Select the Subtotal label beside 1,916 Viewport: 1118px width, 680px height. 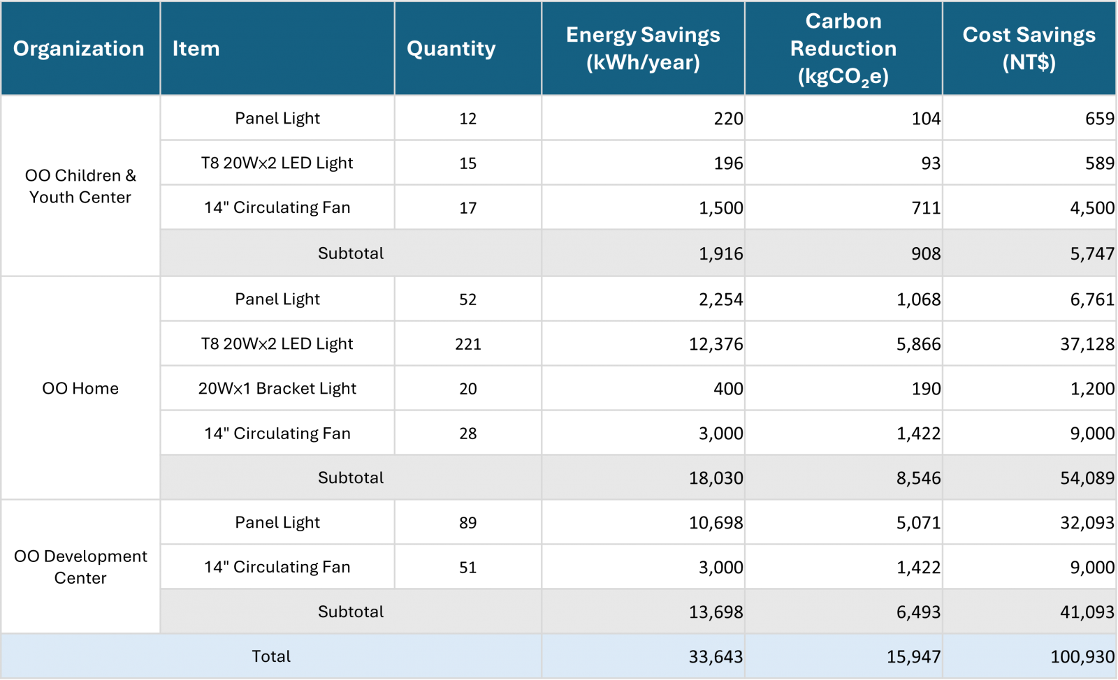pos(351,253)
